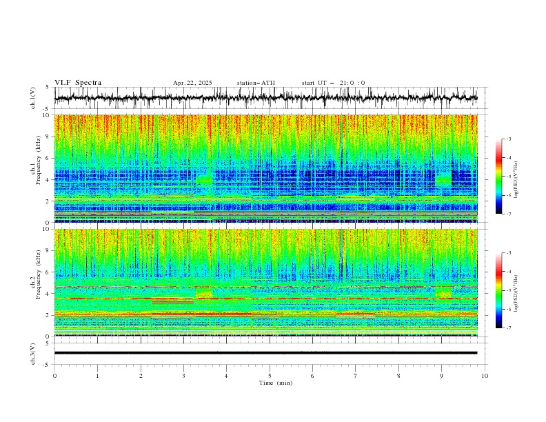Image resolution: width=546 pixels, height=422 pixels.
Task: Click the time axis tick label "2"
Action: (x=141, y=376)
